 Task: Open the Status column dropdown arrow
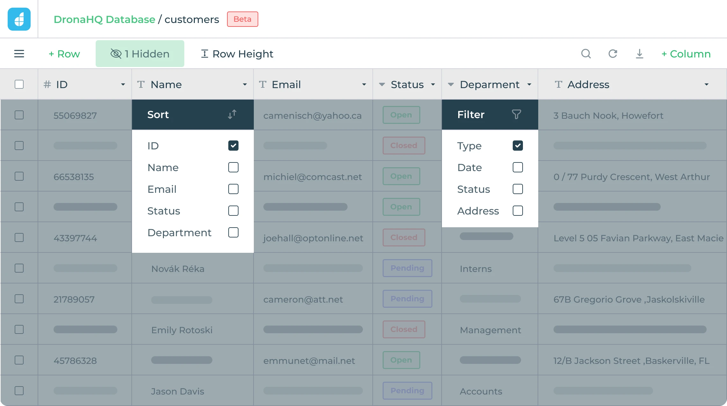click(433, 85)
